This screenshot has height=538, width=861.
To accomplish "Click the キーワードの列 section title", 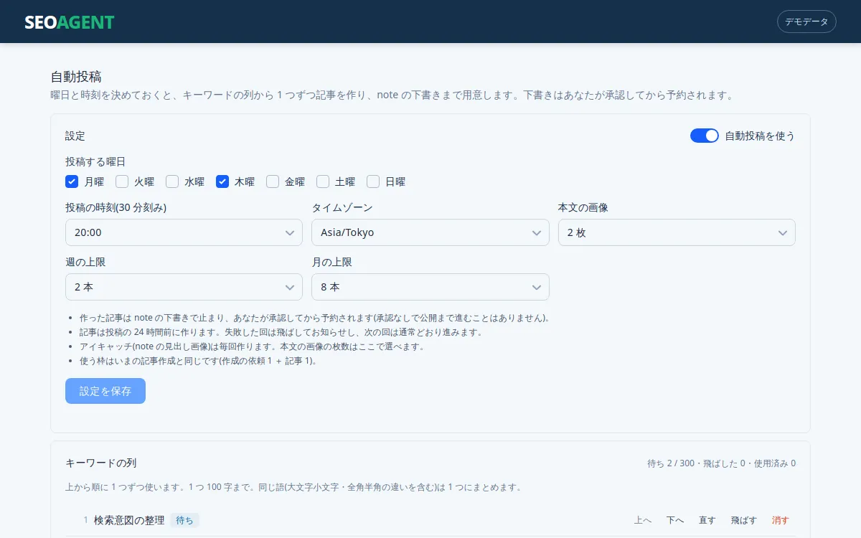I will (100, 463).
